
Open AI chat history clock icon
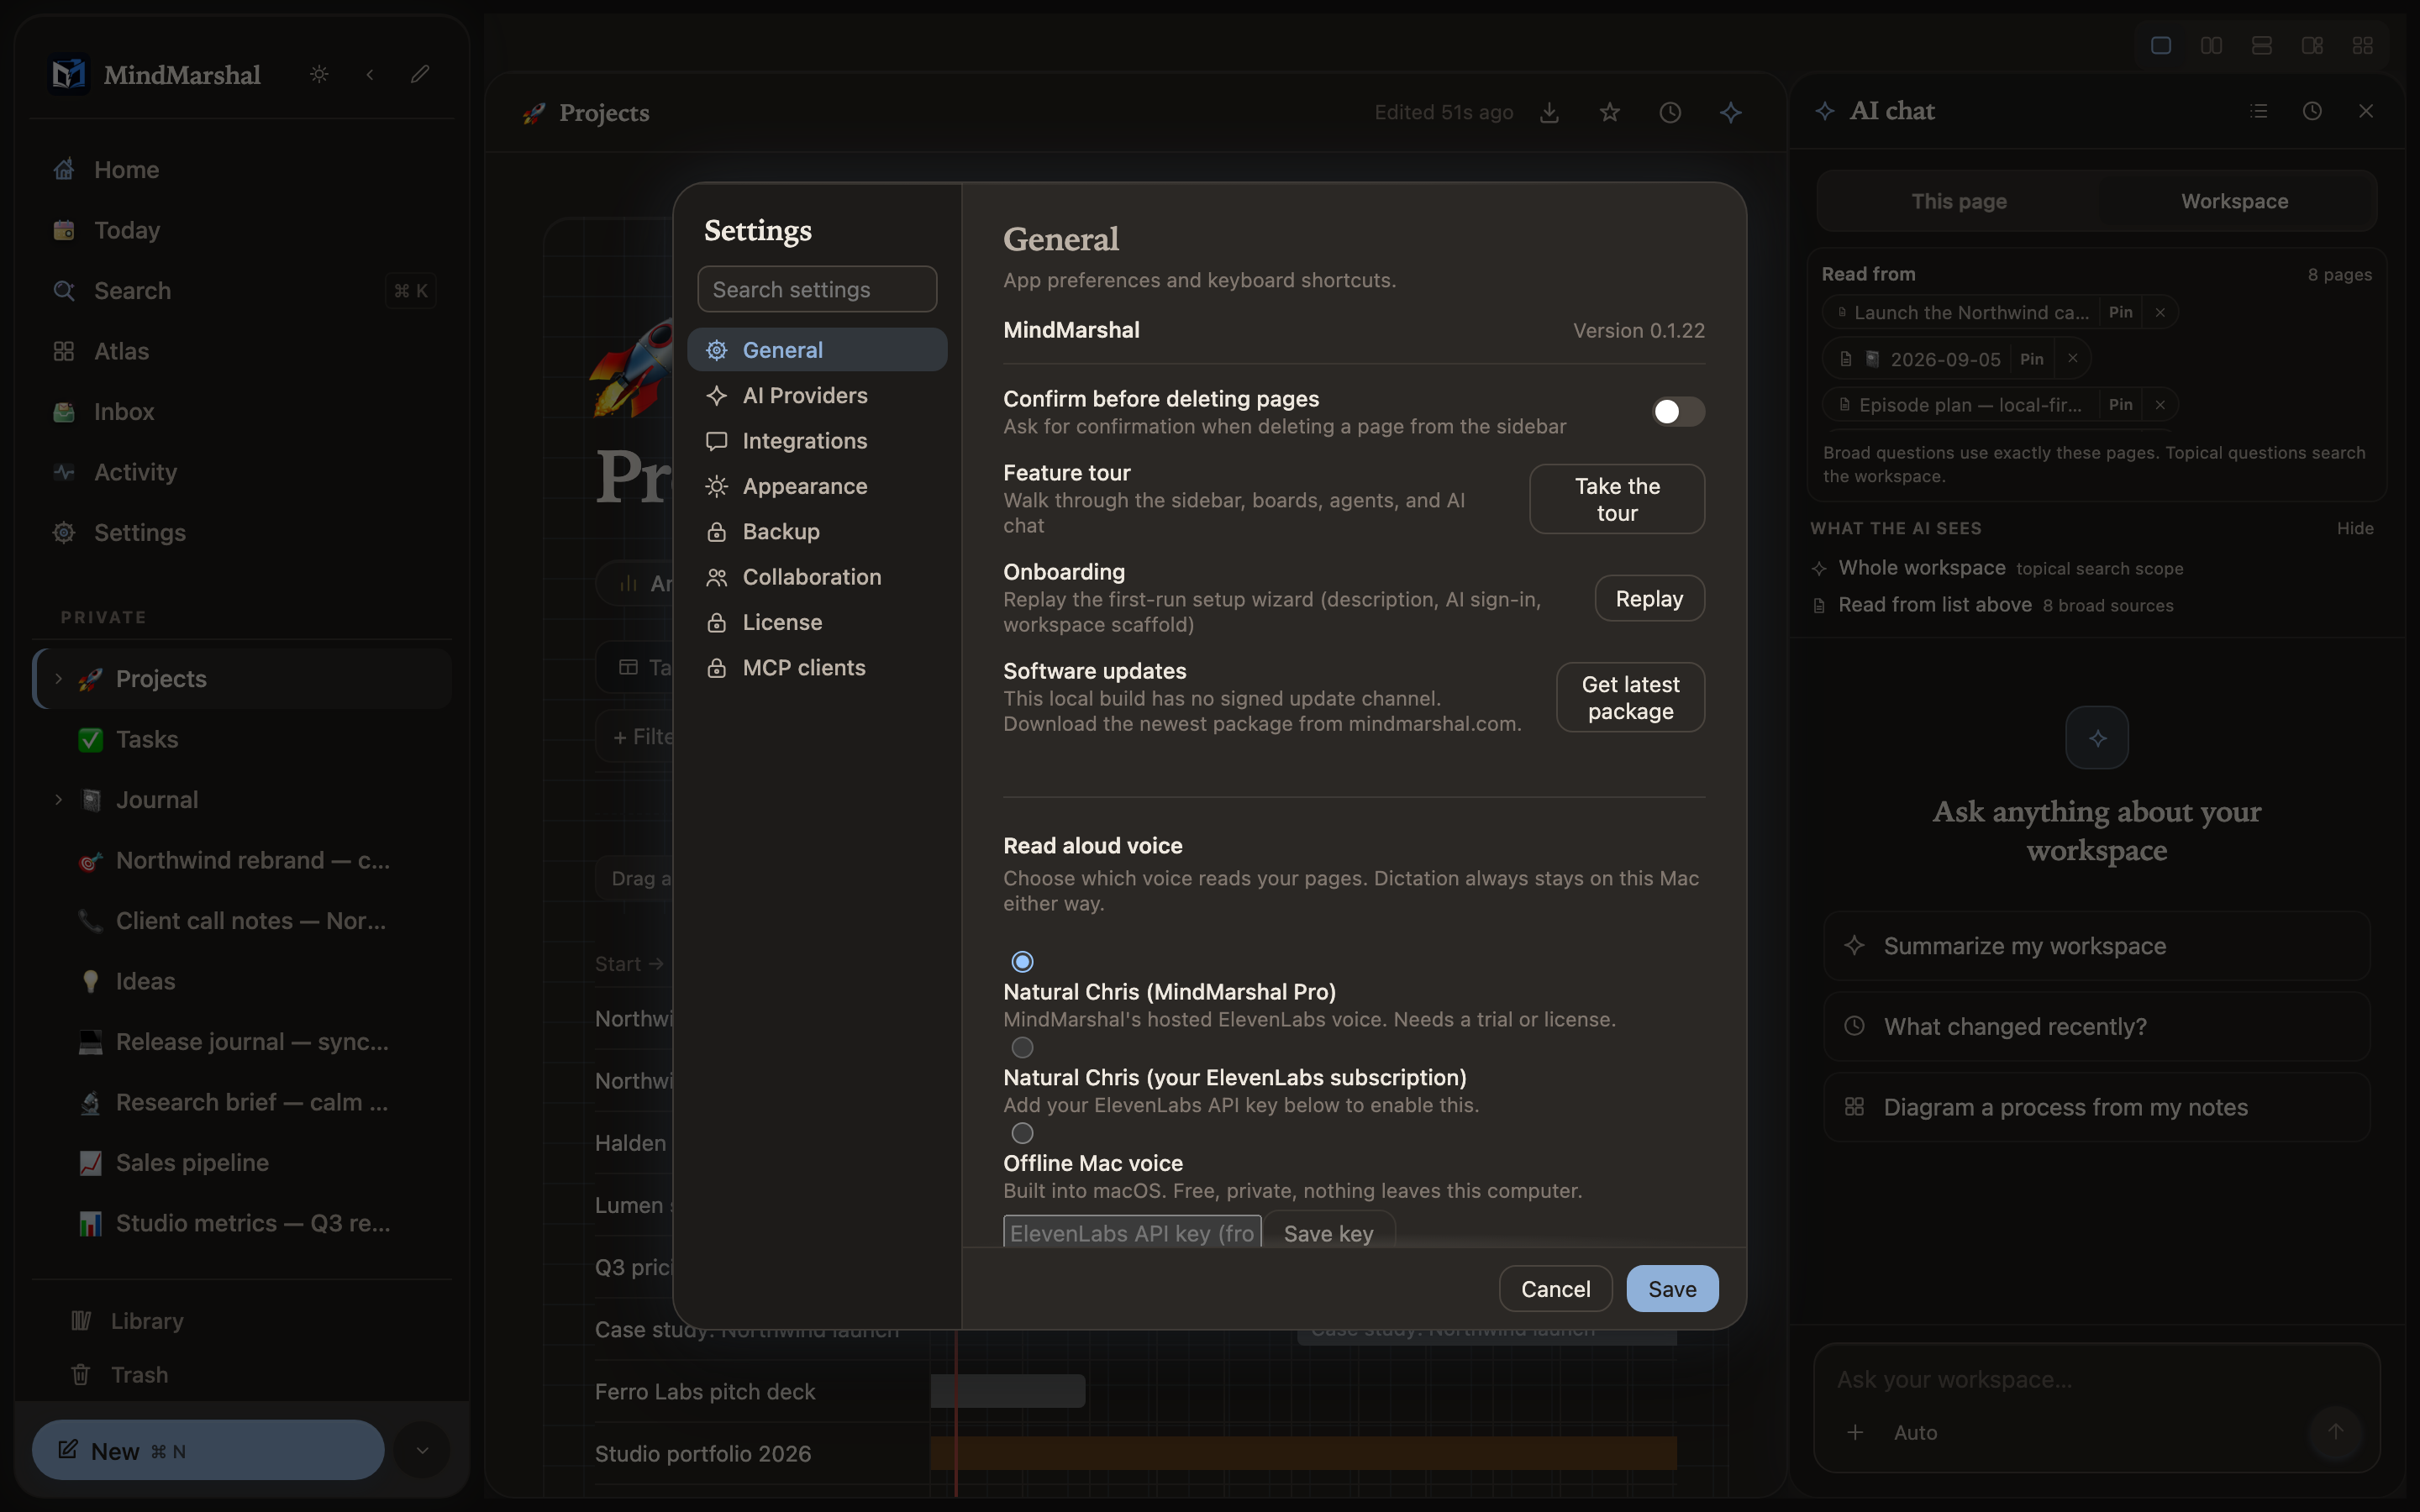2312,111
